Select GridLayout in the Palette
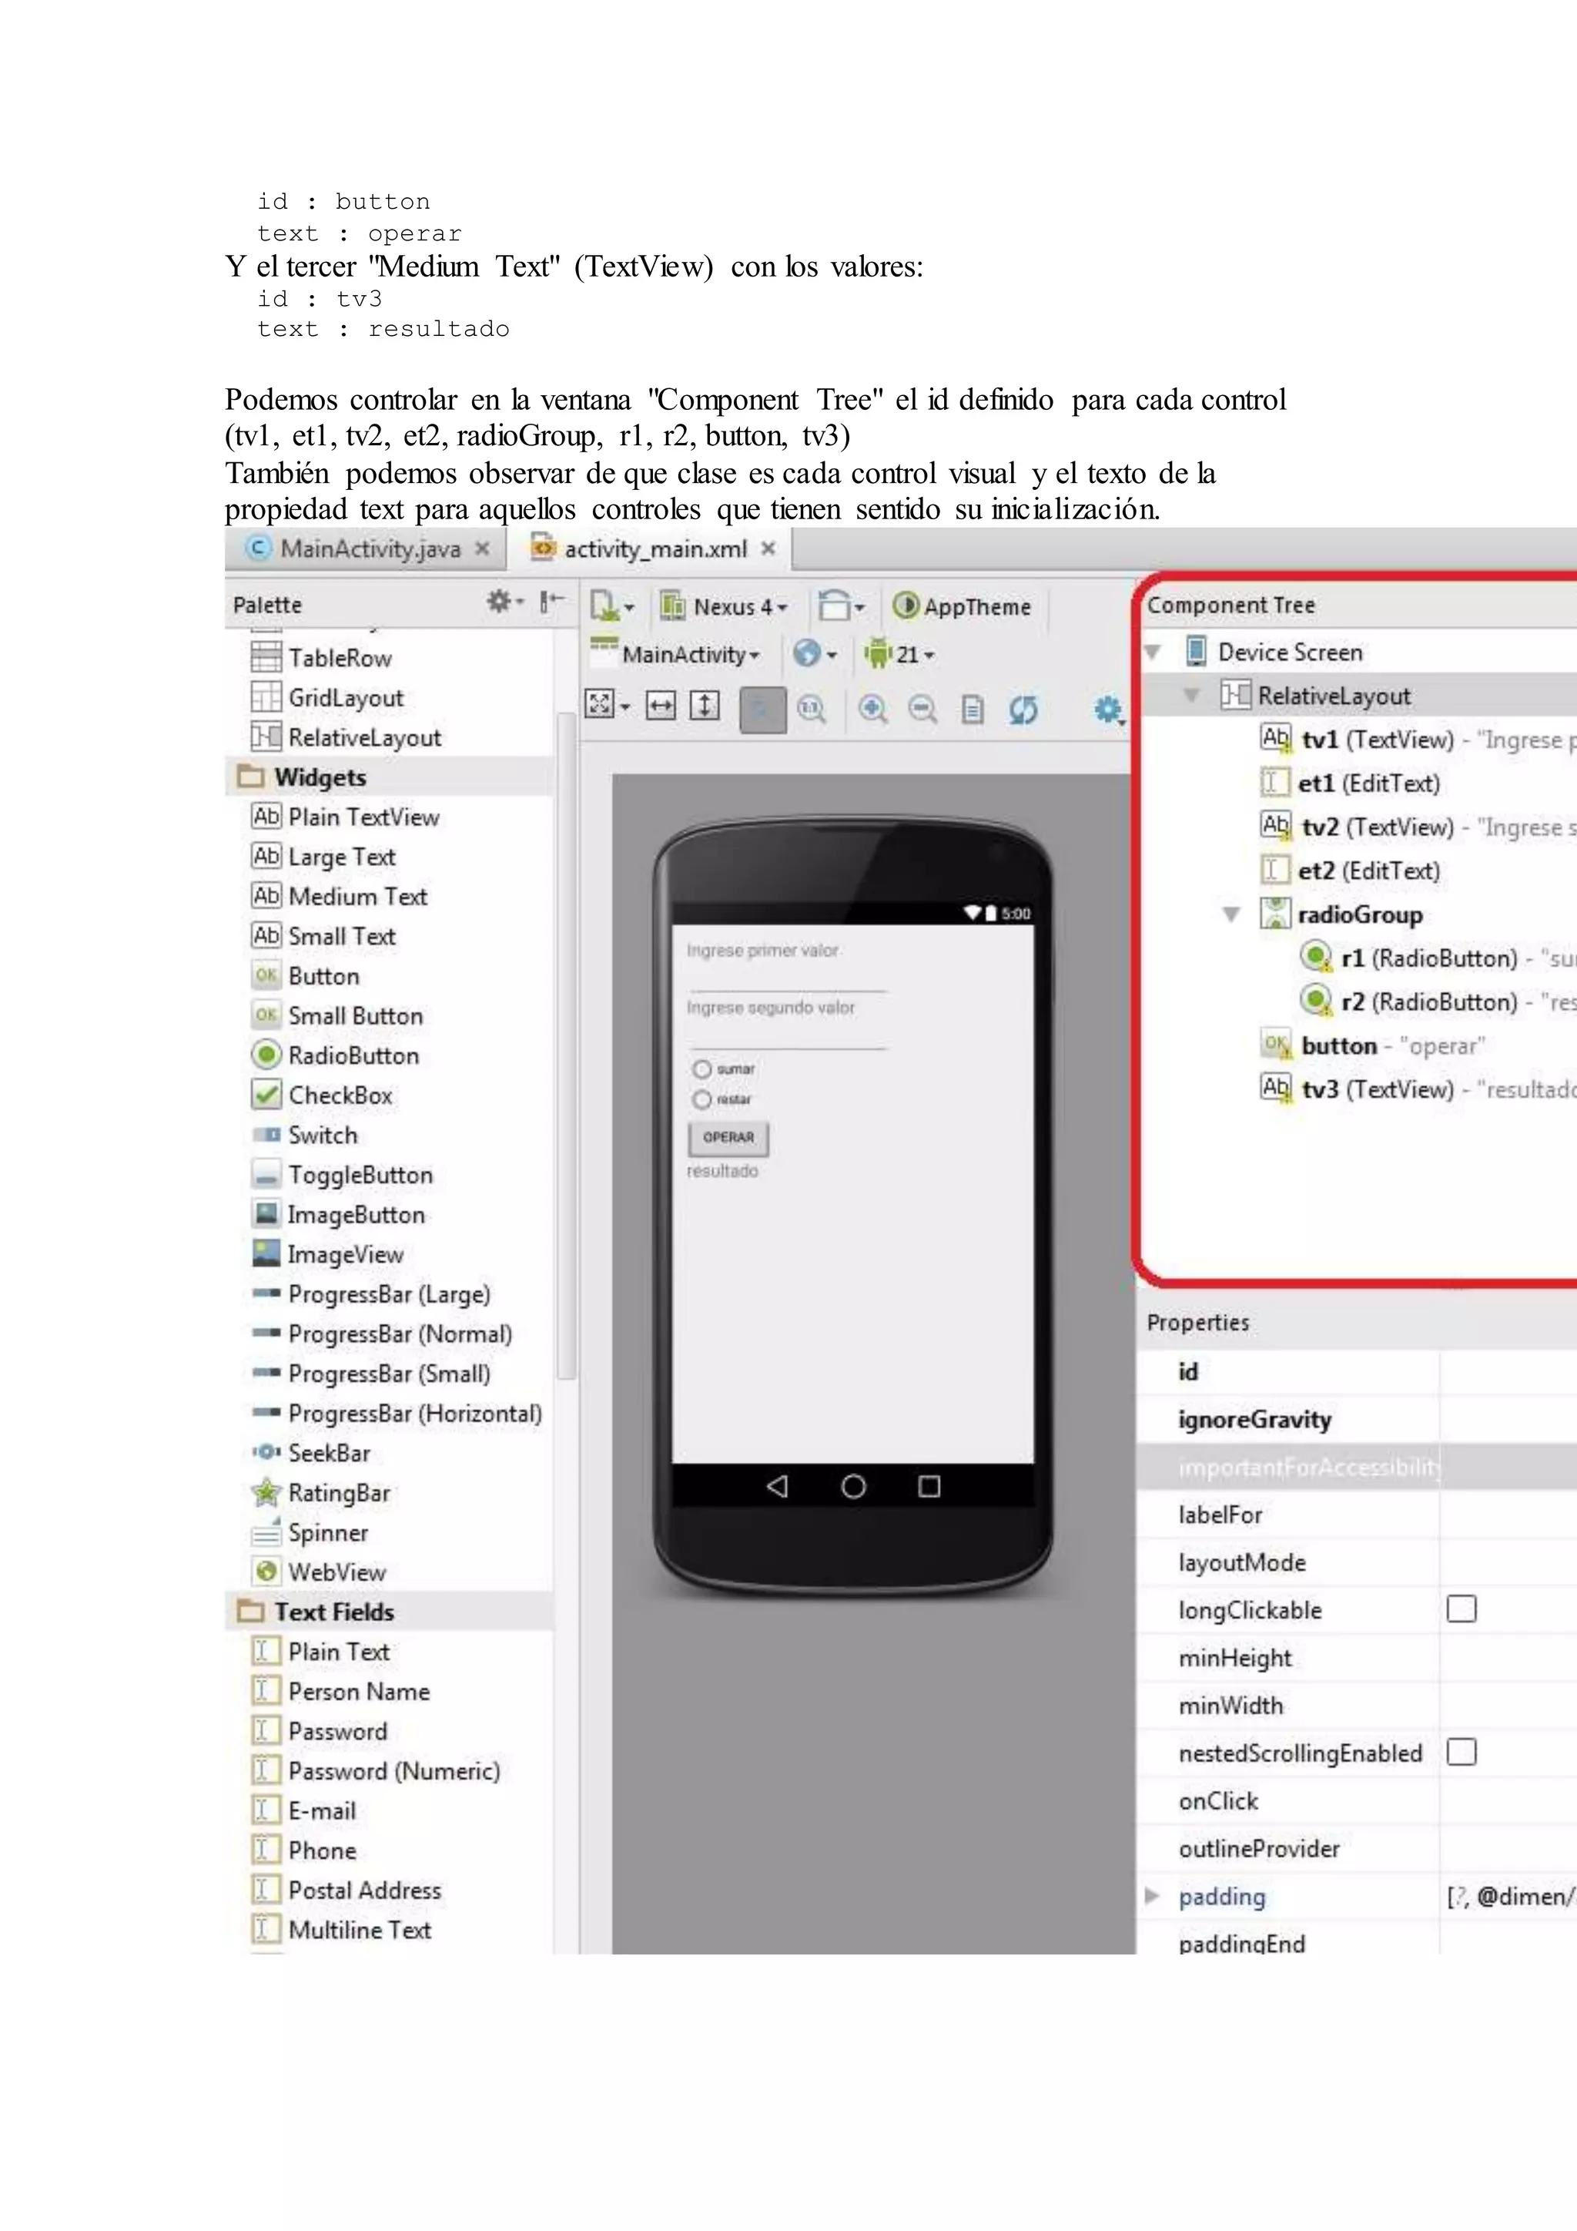1577x2231 pixels. [327, 698]
